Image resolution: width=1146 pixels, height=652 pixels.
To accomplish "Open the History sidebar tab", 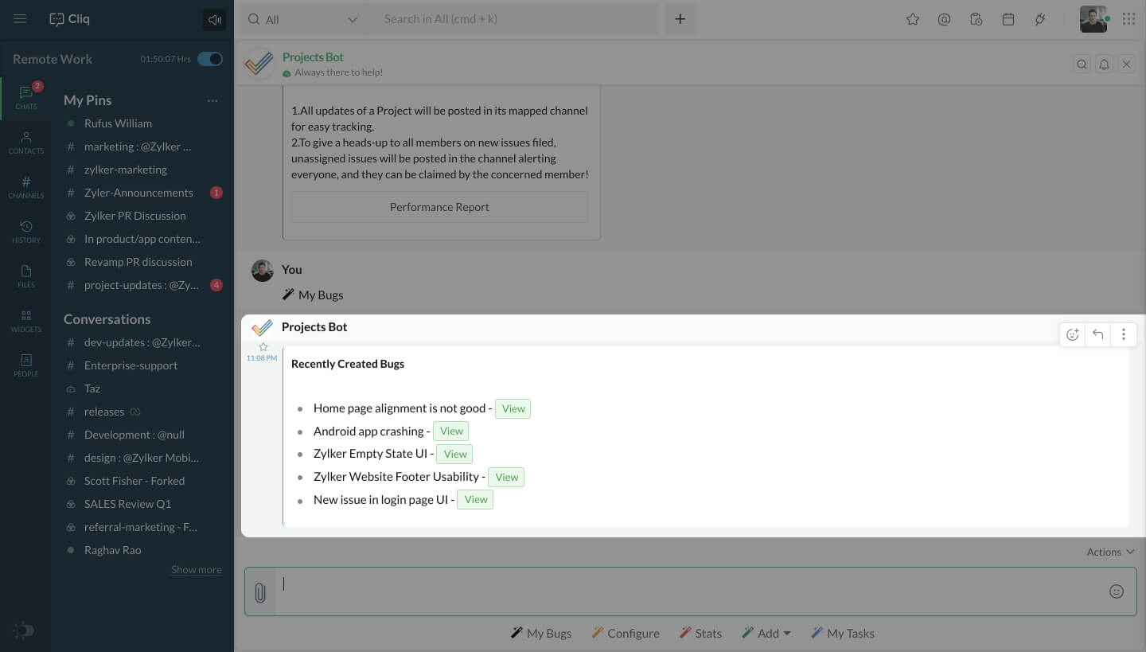I will pos(25,232).
